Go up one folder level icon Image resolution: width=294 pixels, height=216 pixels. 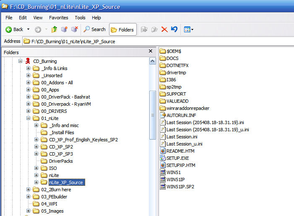tap(55, 29)
